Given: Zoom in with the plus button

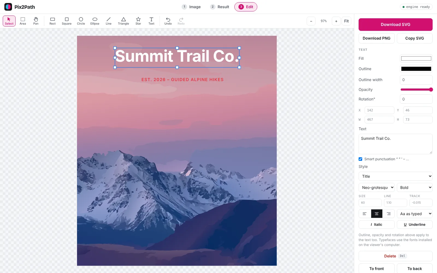Looking at the screenshot, I should 336,21.
